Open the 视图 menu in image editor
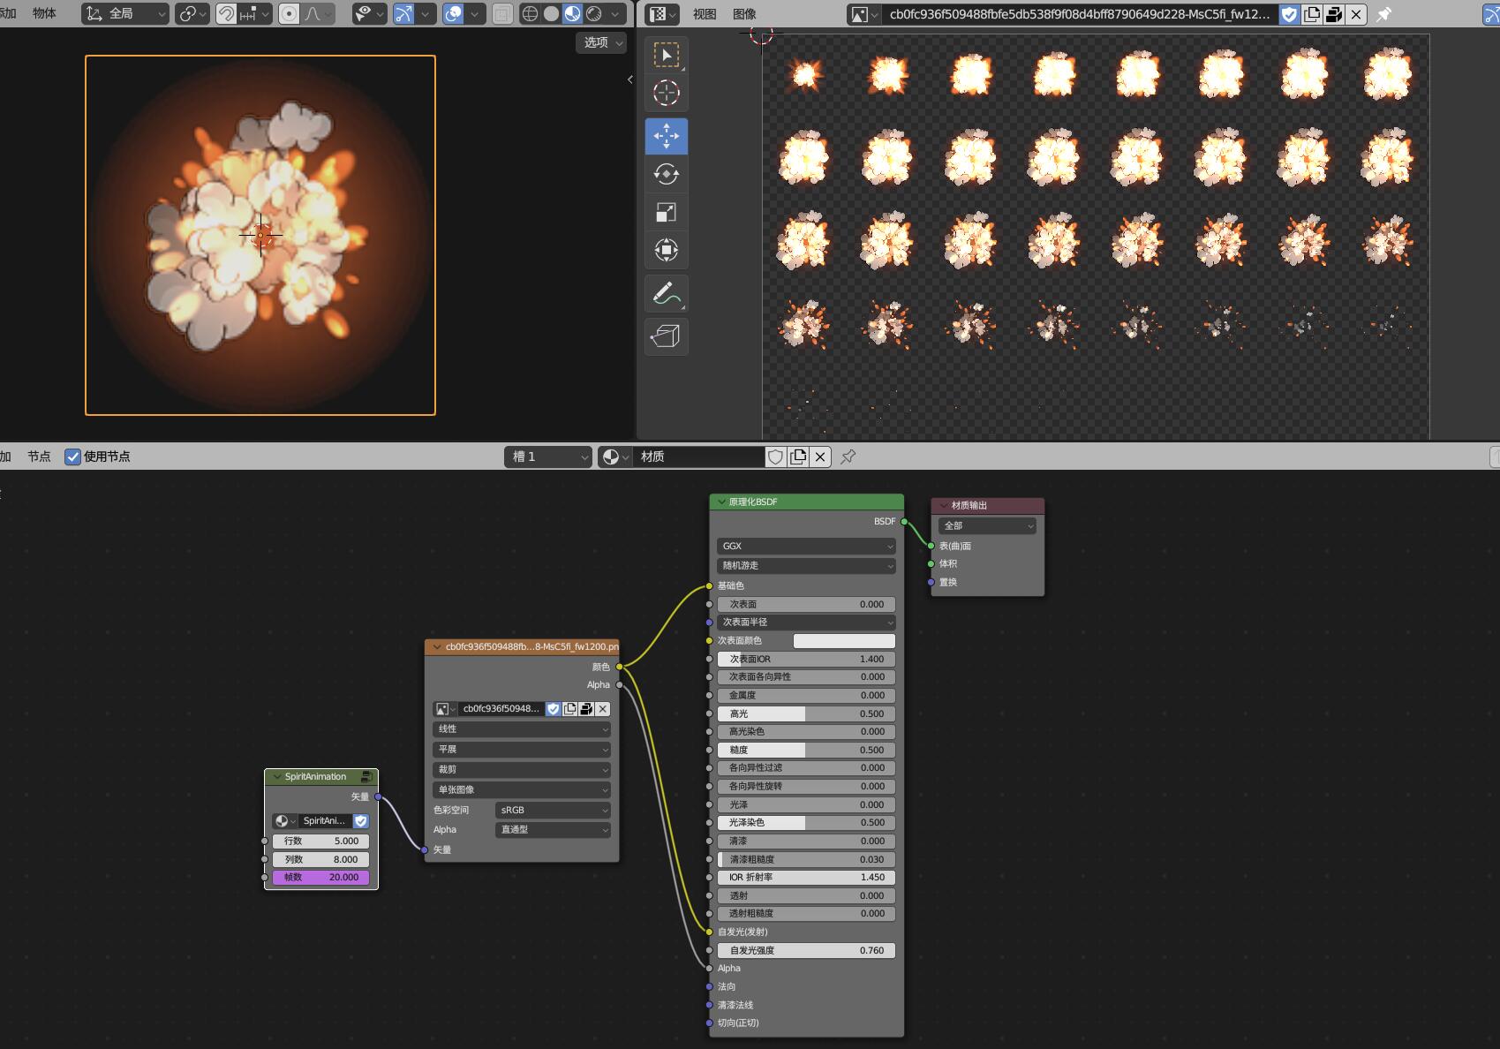Viewport: 1500px width, 1049px height. point(704,14)
